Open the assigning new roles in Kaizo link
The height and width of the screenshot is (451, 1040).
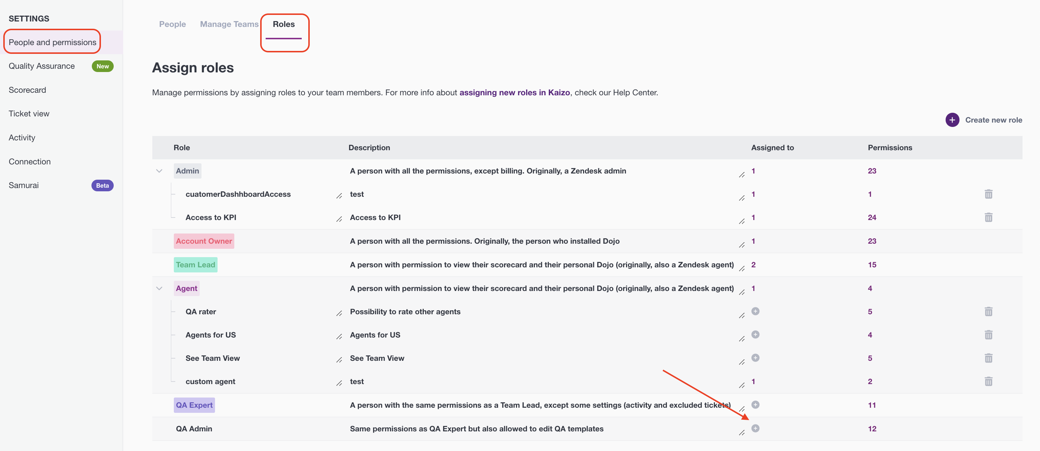point(514,93)
